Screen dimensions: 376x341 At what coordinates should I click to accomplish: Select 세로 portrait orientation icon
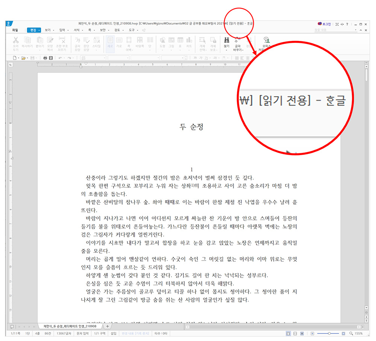(x=110, y=40)
